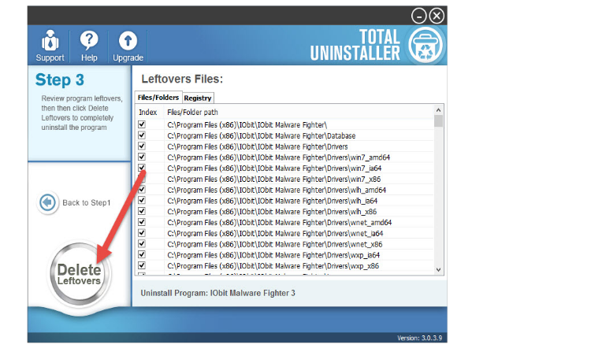Toggle checkbox for Drivers\wlh_x86

coord(142,211)
